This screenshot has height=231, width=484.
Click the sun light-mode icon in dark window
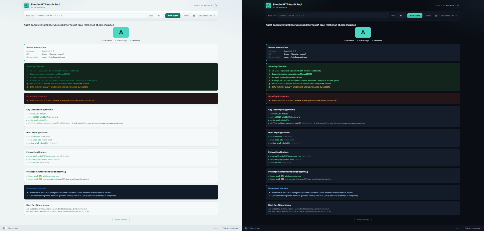tap(458, 5)
